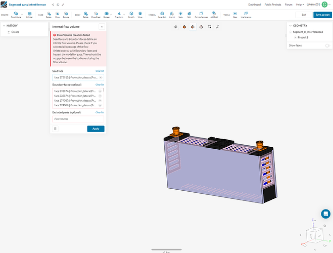The width and height of the screenshot is (333, 253).
Task: Toggle the Show faces switch
Action: tap(328, 46)
